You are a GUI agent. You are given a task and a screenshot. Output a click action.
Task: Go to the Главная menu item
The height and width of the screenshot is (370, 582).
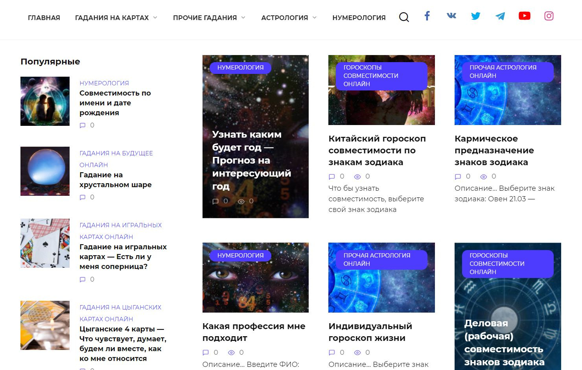point(44,18)
